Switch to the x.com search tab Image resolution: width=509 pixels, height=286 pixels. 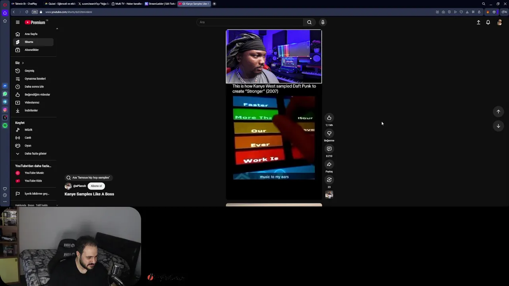coord(93,4)
